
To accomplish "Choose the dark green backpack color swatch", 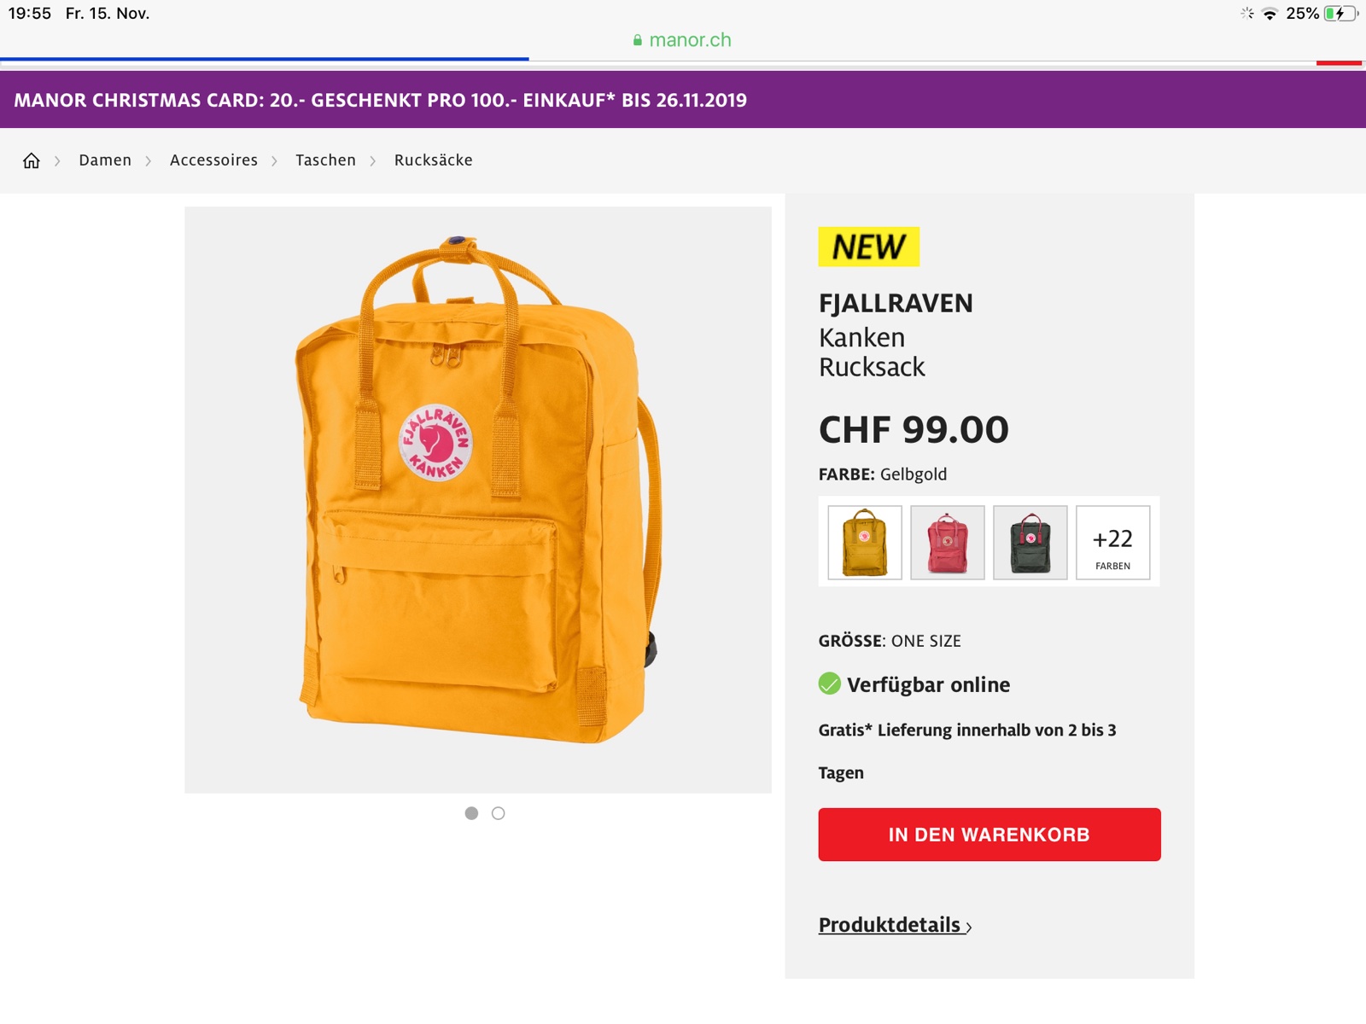I will tap(1030, 543).
